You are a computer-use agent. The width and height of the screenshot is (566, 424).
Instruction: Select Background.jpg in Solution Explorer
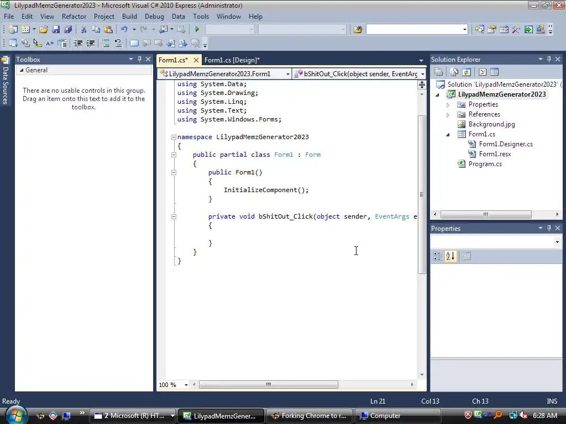(x=491, y=124)
